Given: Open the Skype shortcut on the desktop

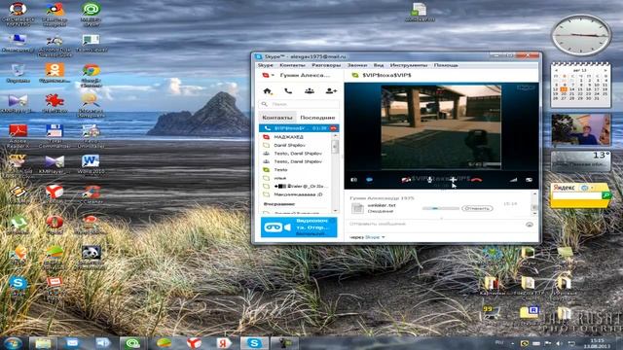Looking at the screenshot, I should (18, 287).
